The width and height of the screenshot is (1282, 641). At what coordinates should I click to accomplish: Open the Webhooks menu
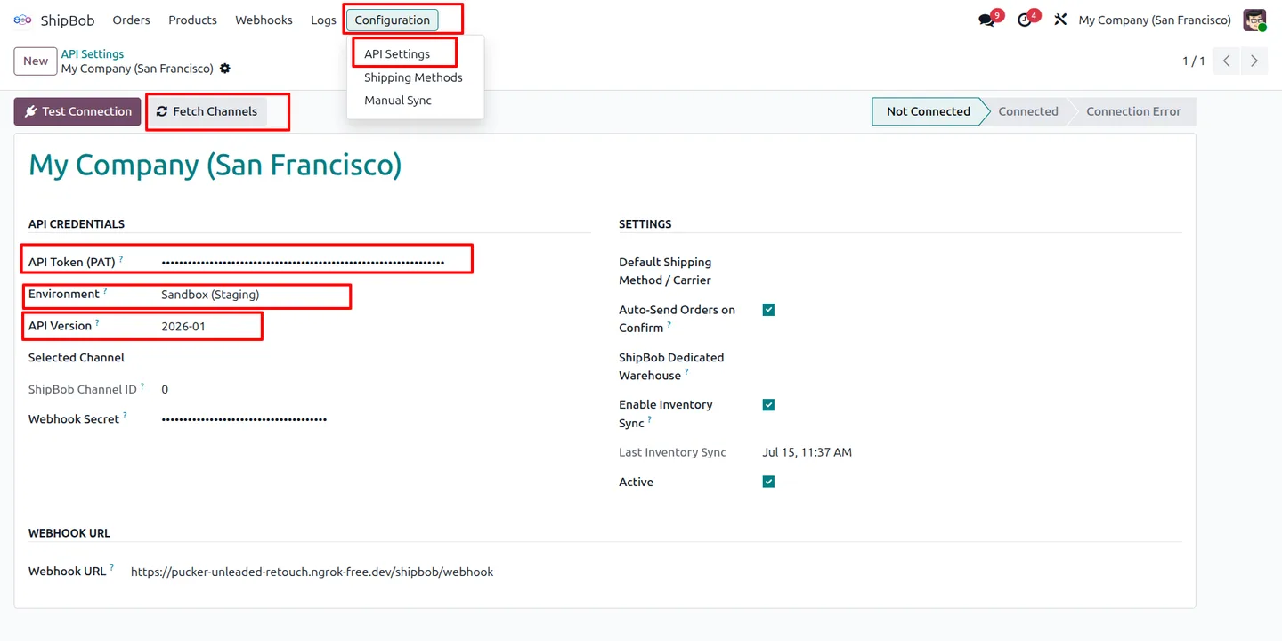click(264, 20)
